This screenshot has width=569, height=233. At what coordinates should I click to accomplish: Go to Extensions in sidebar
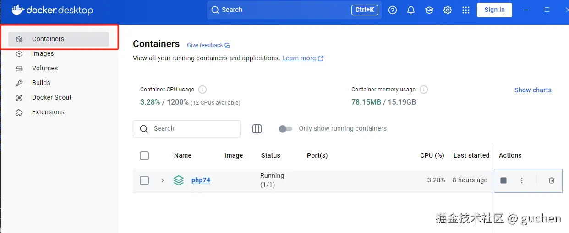59,112
